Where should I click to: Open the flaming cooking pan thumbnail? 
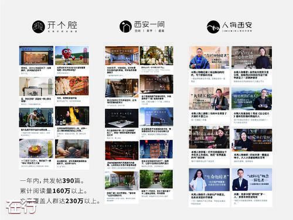point(72,116)
